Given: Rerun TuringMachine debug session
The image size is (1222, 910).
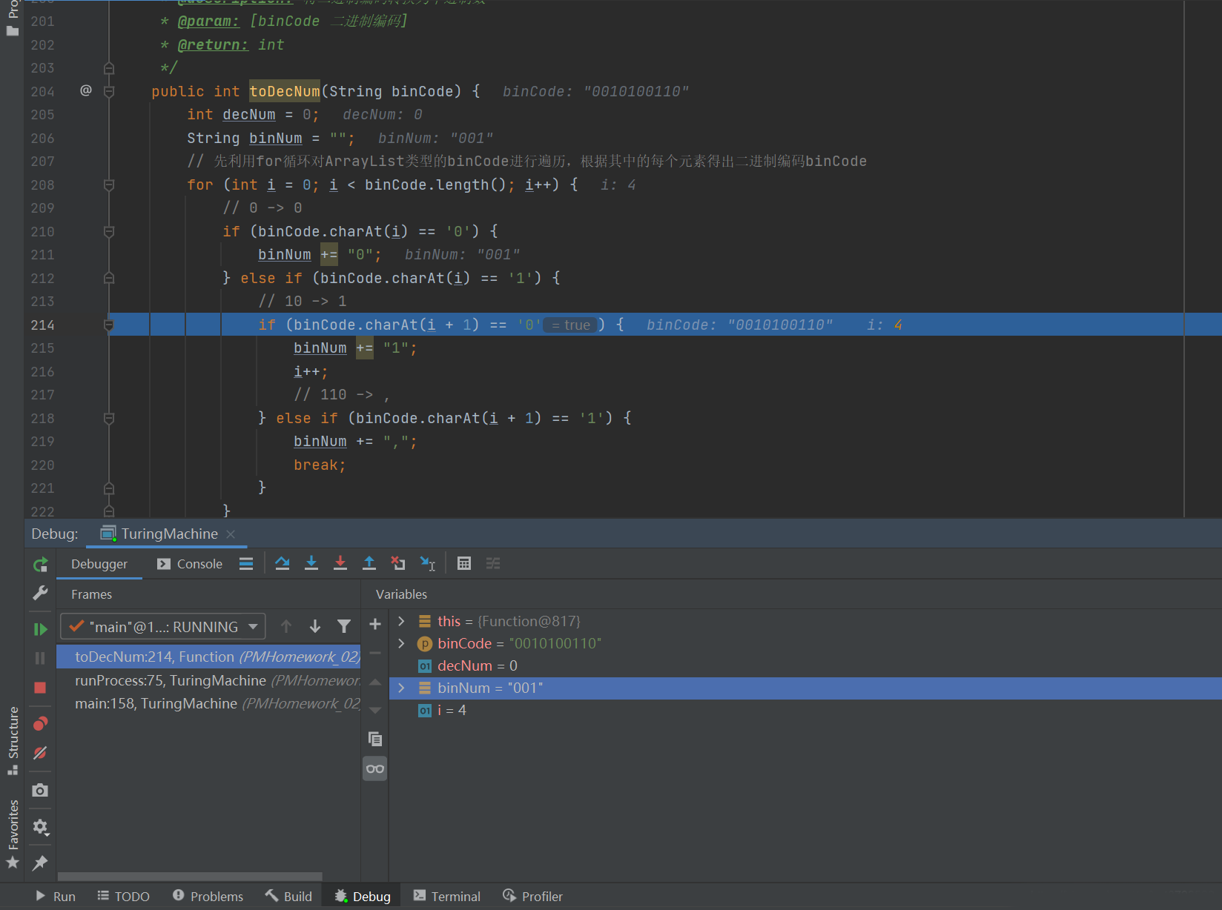Looking at the screenshot, I should (x=40, y=565).
